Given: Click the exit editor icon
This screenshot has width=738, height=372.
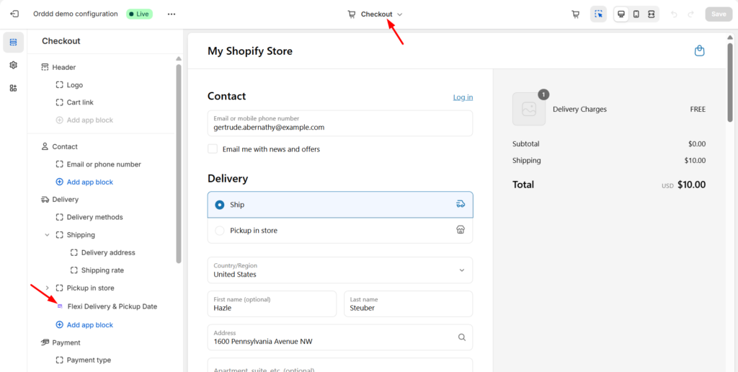Looking at the screenshot, I should 14,14.
